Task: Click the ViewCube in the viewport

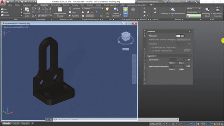Action: coord(126,36)
